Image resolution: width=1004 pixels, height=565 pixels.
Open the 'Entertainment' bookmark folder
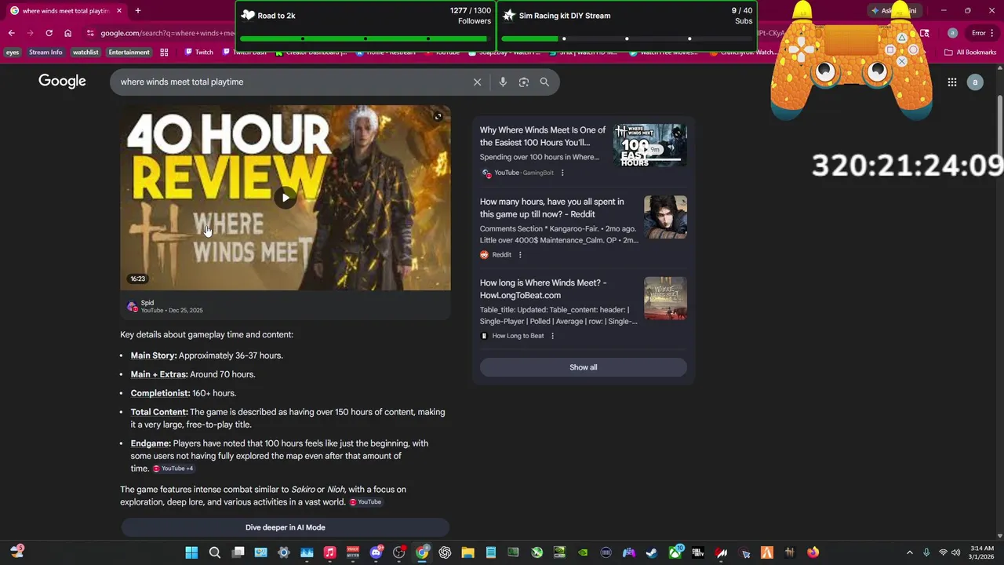pyautogui.click(x=129, y=53)
